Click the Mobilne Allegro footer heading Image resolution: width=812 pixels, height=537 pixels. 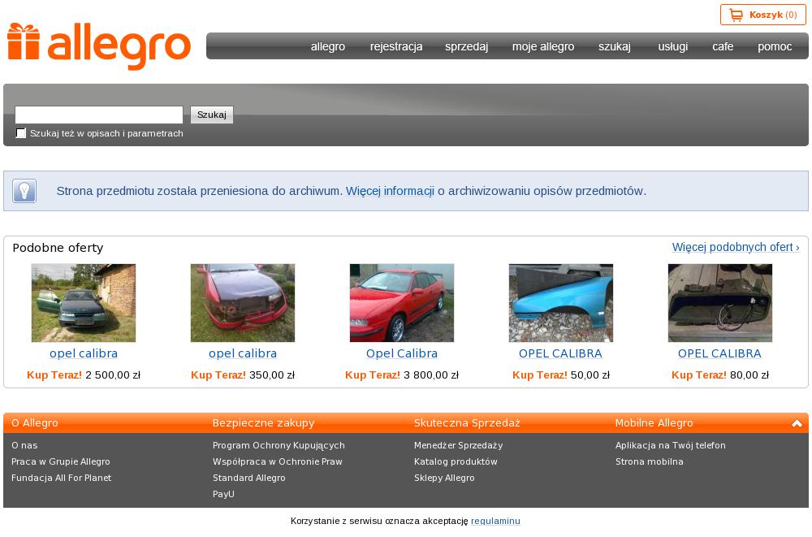tap(654, 423)
